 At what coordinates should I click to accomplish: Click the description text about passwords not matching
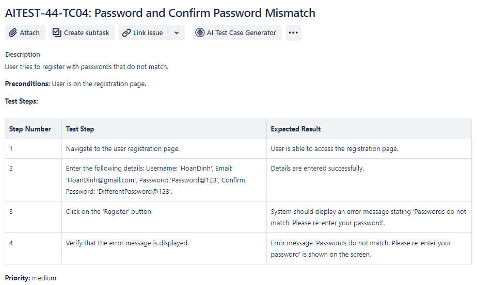(87, 66)
